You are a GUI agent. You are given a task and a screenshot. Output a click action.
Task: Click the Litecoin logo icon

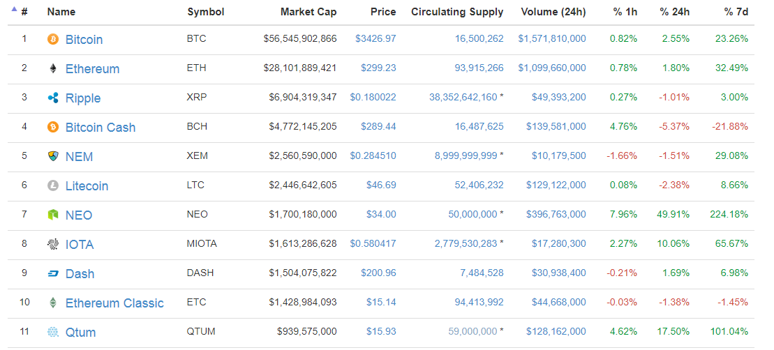53,186
